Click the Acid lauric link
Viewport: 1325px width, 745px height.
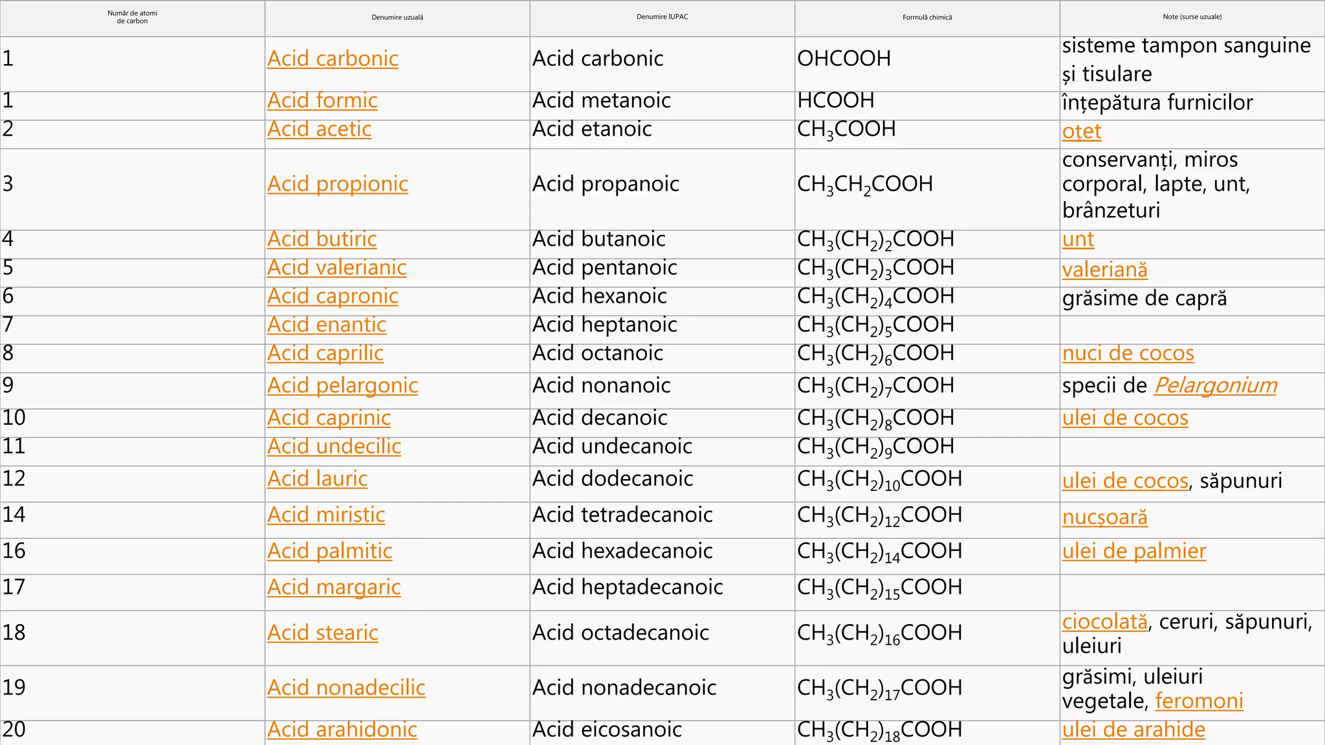[x=317, y=479]
